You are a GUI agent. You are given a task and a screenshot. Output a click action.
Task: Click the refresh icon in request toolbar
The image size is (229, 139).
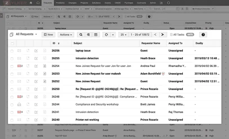click(106, 35)
